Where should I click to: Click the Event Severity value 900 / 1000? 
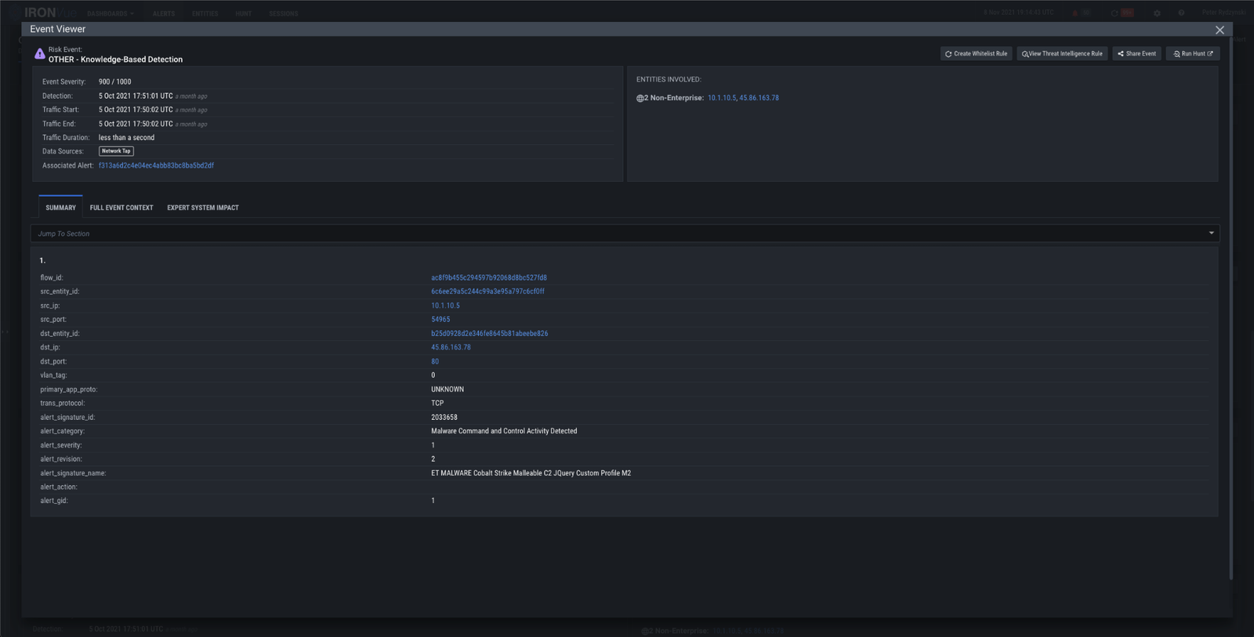click(115, 81)
